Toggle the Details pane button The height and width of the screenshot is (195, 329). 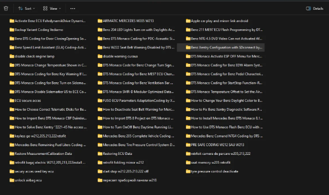(315, 9)
